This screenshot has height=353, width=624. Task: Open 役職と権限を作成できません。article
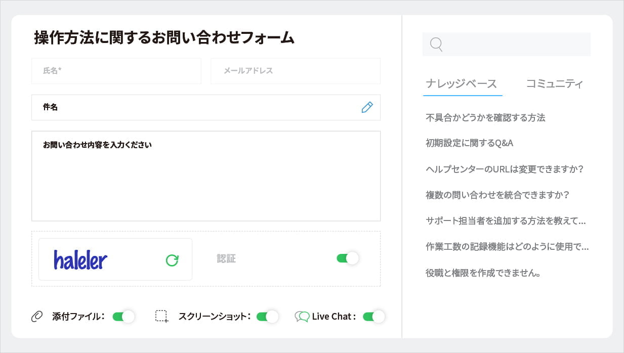point(482,273)
